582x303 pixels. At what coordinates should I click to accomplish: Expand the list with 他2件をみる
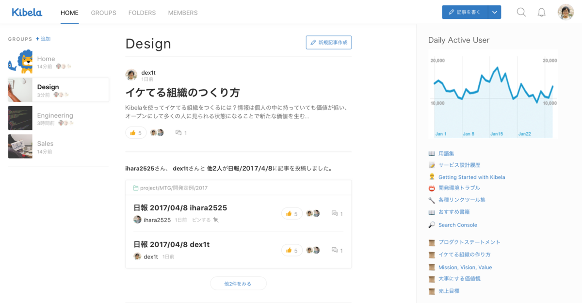coord(238,284)
